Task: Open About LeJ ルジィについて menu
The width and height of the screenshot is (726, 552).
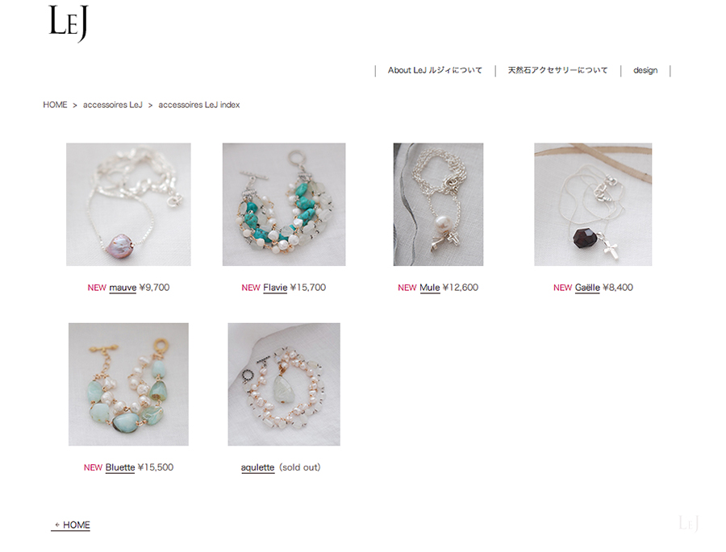Action: click(x=435, y=70)
